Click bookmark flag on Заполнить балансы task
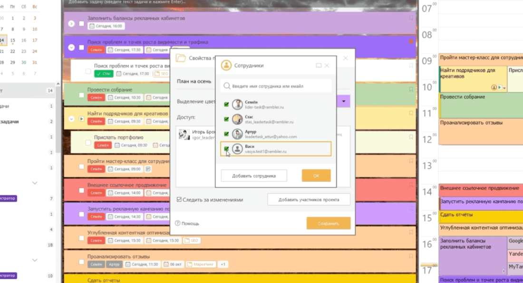 (411, 18)
